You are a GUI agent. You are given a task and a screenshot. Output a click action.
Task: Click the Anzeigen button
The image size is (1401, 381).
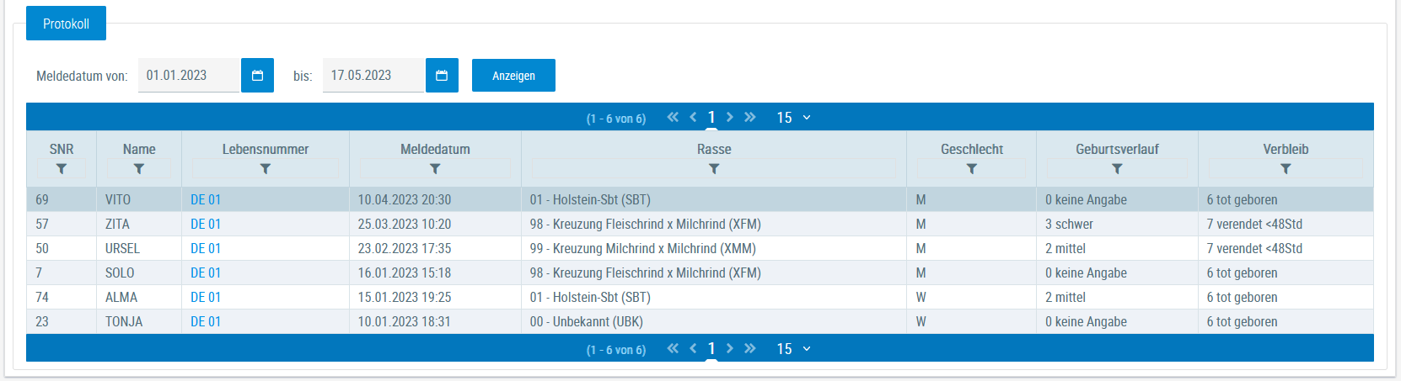coord(513,76)
